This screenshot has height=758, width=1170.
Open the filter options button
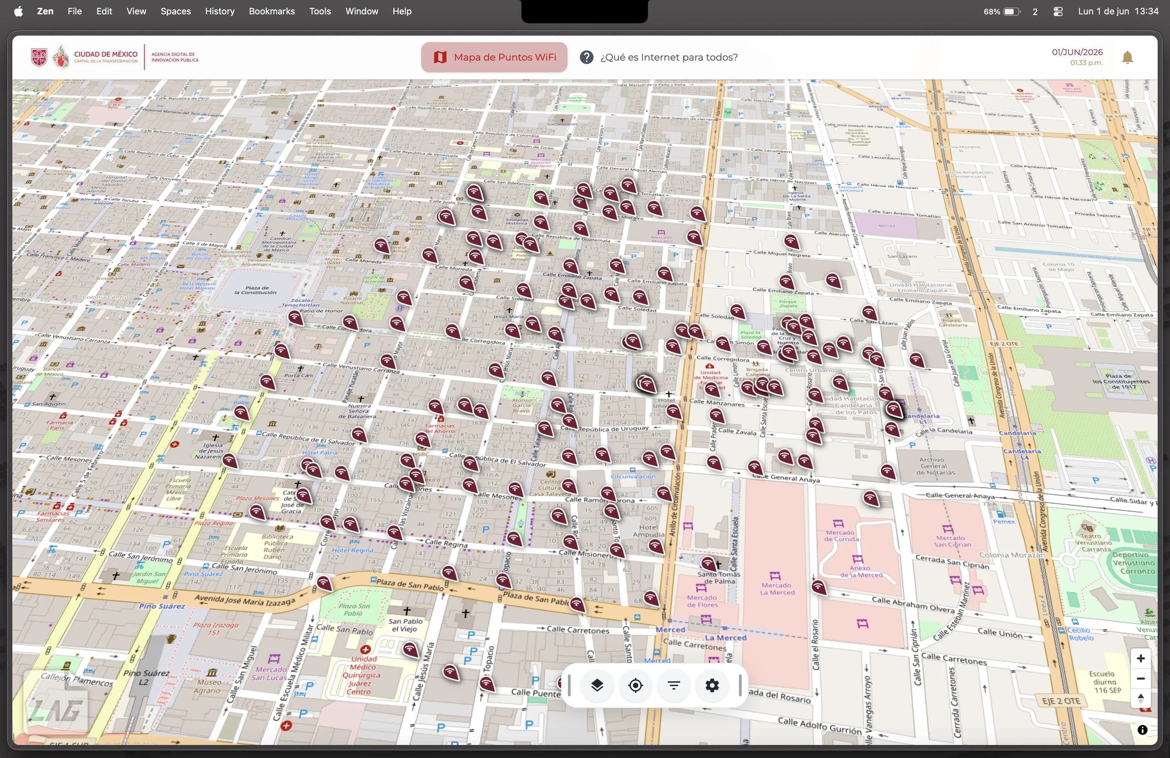674,685
